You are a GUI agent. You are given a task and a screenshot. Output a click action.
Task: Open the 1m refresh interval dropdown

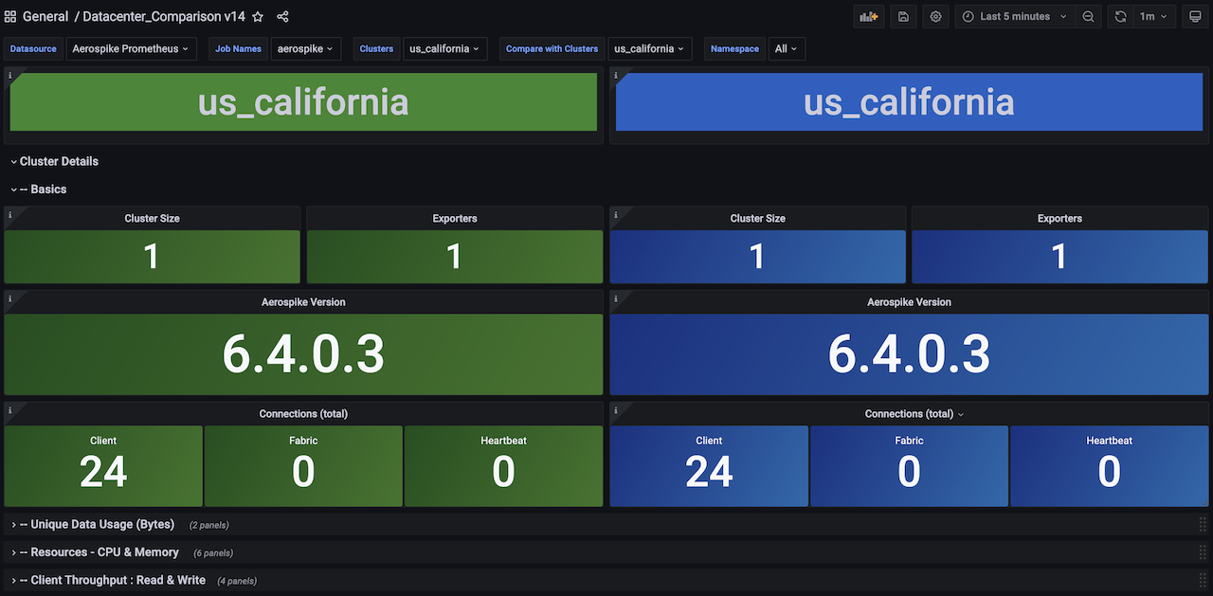click(1154, 17)
